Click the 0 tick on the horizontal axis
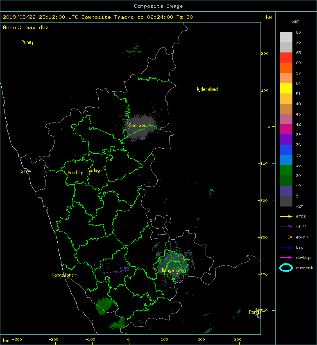317x345 pixels. coord(129,340)
